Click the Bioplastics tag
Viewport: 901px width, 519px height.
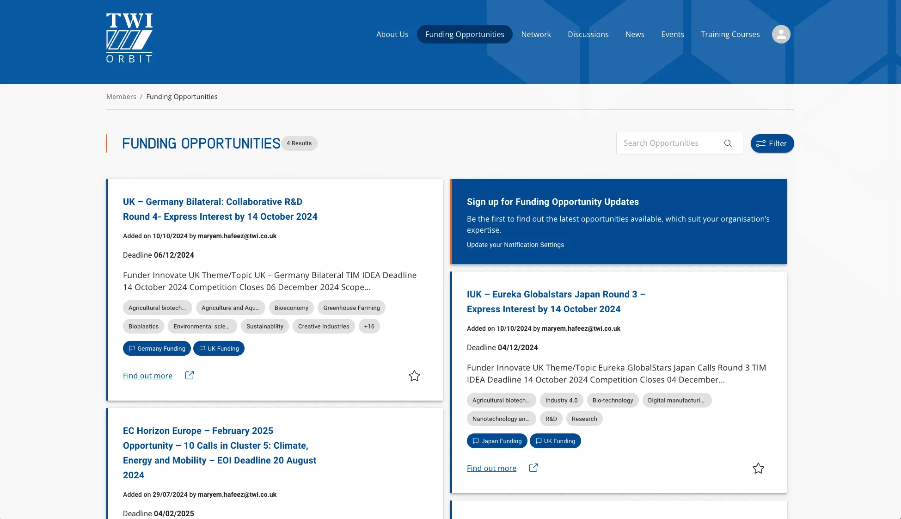pos(143,326)
